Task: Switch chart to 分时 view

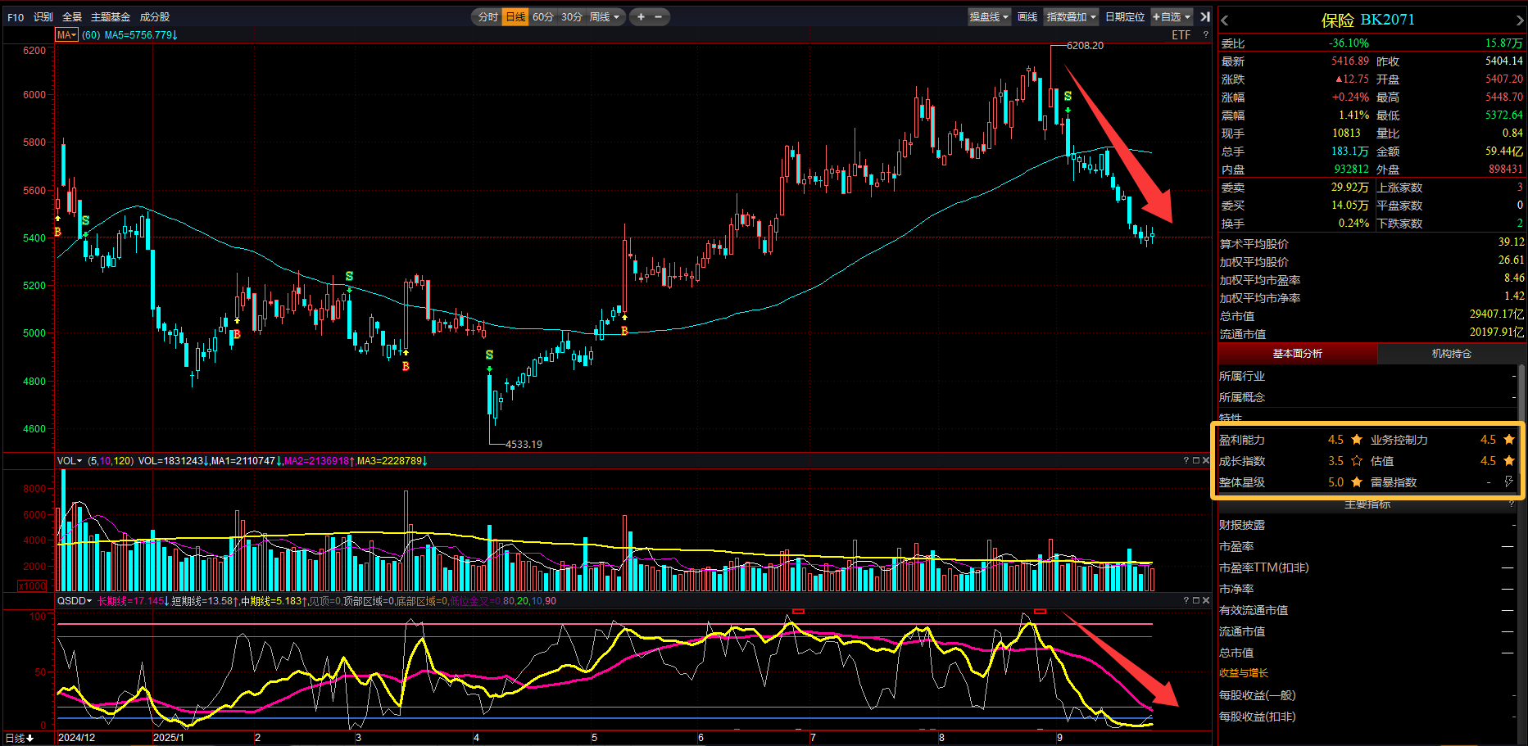Action: 487,16
